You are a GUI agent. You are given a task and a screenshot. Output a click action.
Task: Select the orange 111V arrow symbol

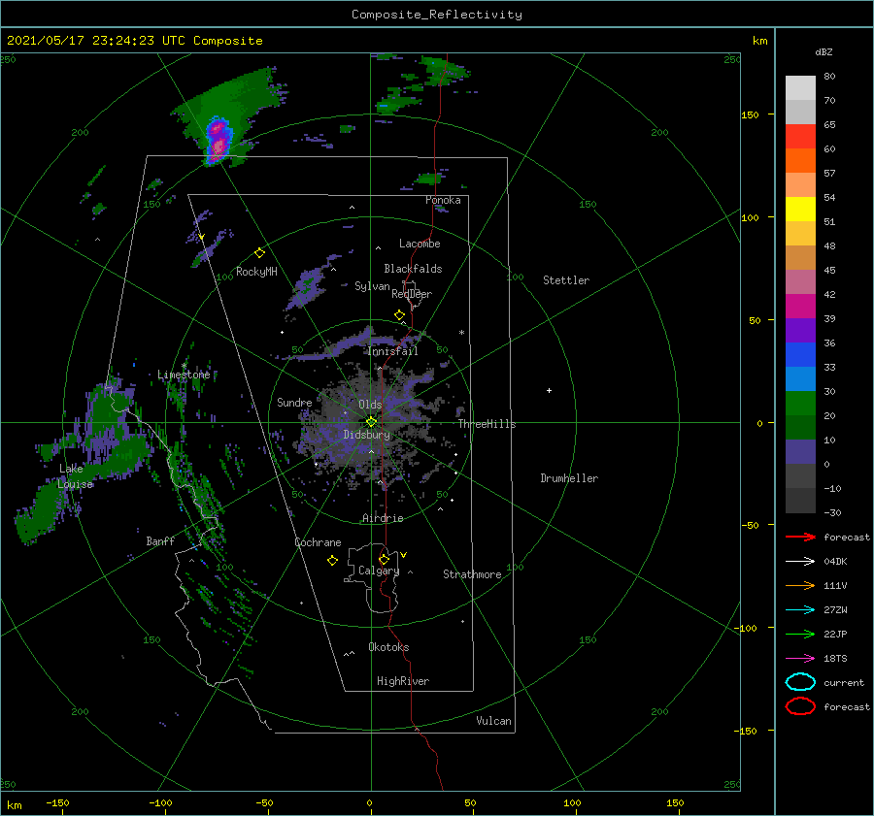(800, 585)
